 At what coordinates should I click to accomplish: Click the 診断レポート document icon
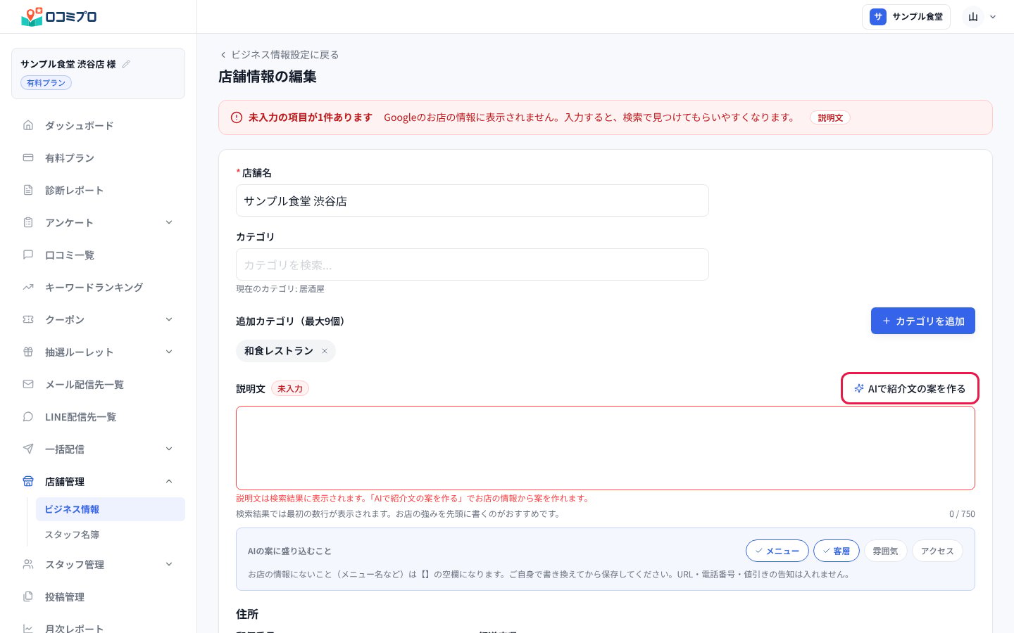click(28, 190)
